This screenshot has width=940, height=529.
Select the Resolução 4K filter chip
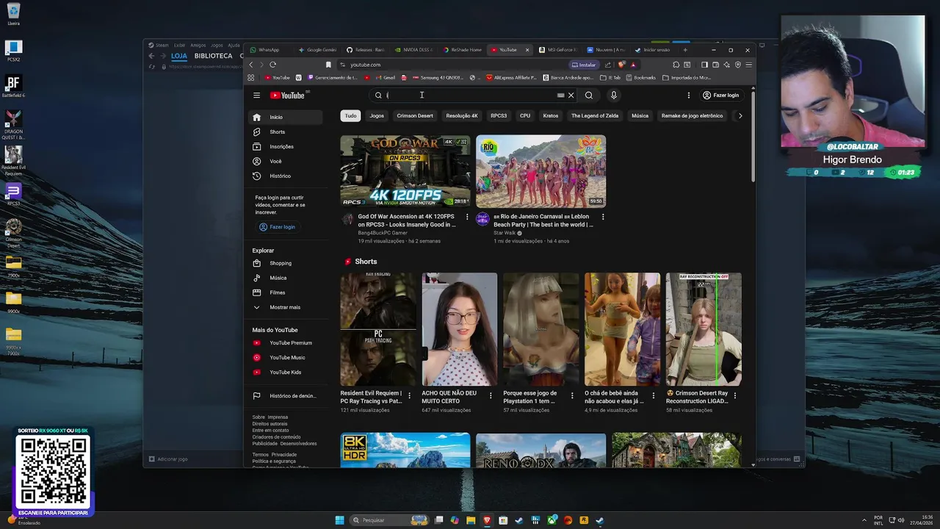[462, 116]
